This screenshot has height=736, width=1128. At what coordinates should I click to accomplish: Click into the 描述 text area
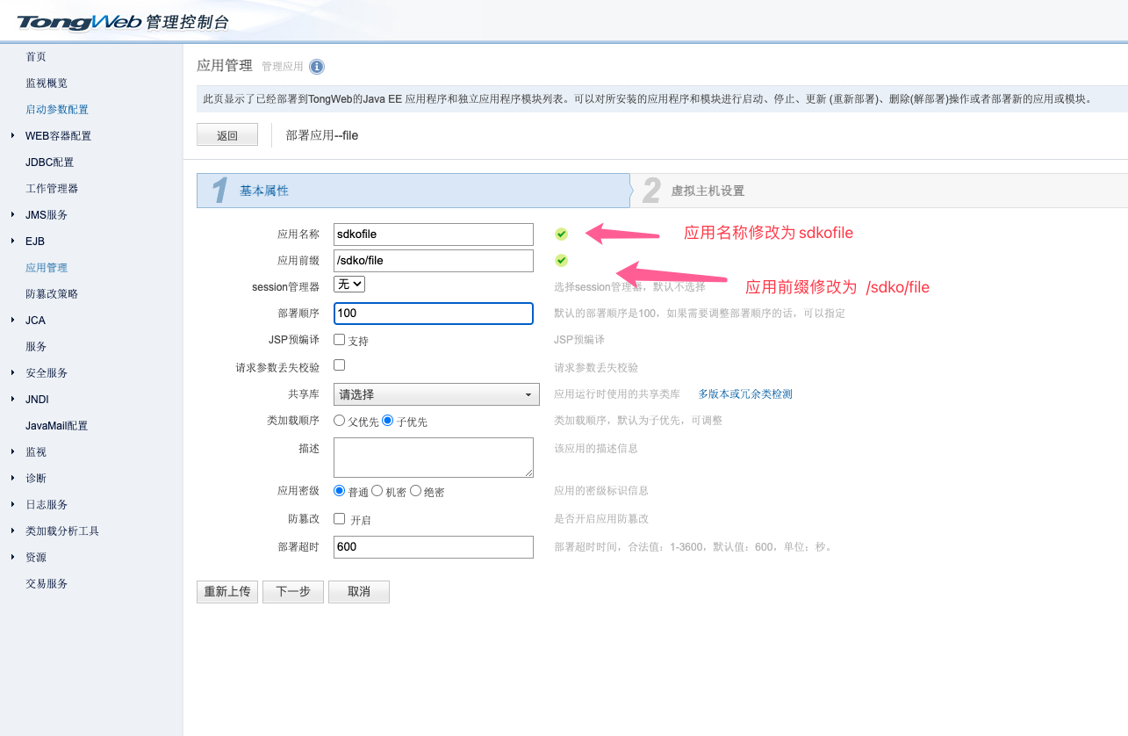(x=434, y=458)
